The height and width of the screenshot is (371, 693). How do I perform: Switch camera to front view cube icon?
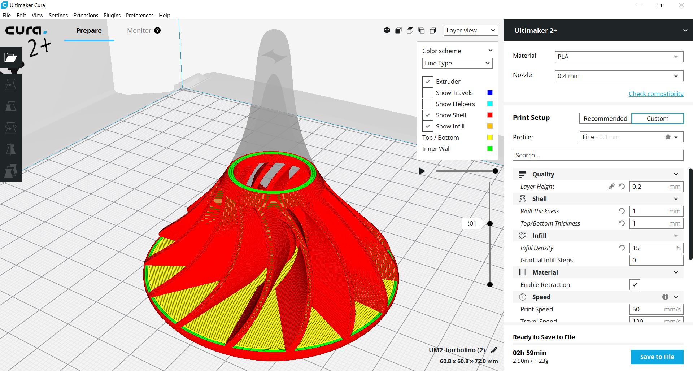click(x=398, y=30)
